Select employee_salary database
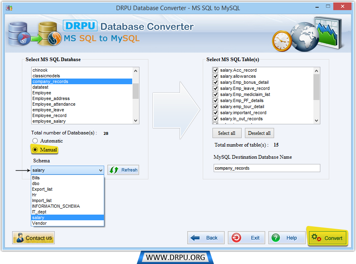The width and height of the screenshot is (356, 264). [x=82, y=121]
